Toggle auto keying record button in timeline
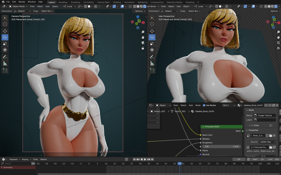 (126, 159)
